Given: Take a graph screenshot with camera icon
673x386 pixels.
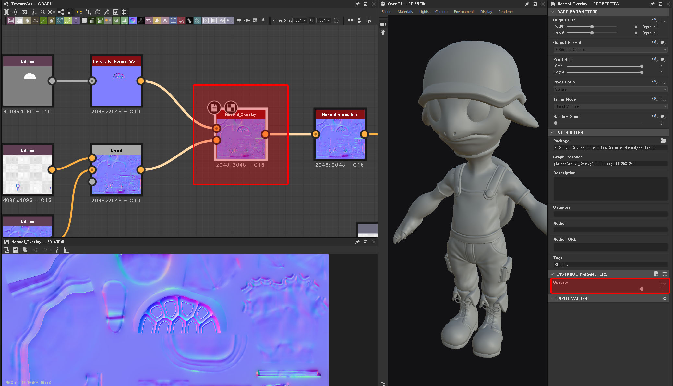Looking at the screenshot, I should click(x=25, y=12).
